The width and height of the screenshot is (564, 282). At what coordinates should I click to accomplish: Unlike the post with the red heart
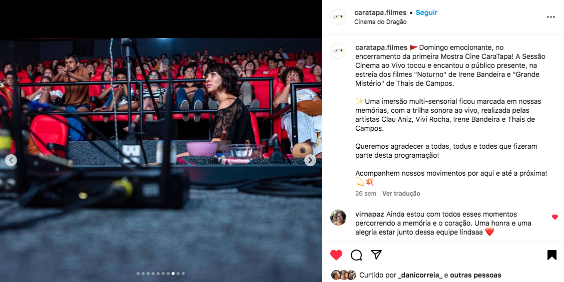coord(336,255)
